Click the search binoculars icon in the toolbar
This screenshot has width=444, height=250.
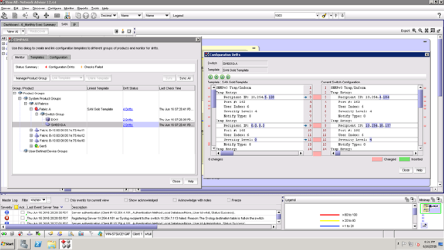[x=324, y=15]
